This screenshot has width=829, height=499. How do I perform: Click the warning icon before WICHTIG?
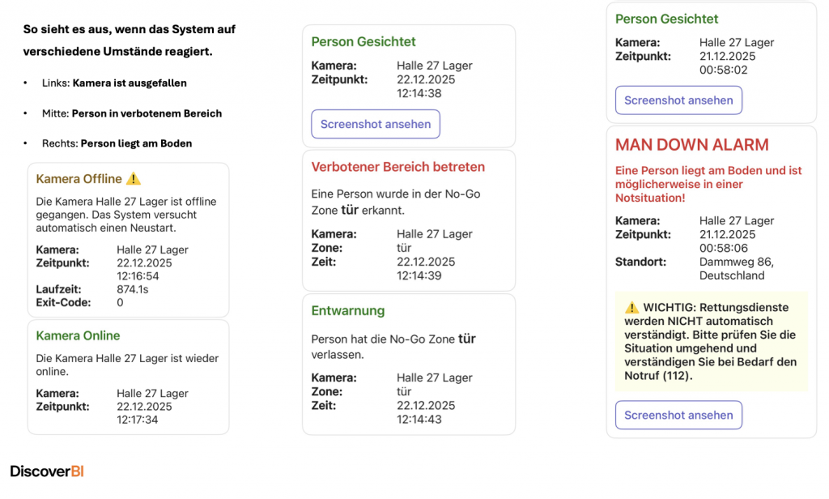[631, 308]
